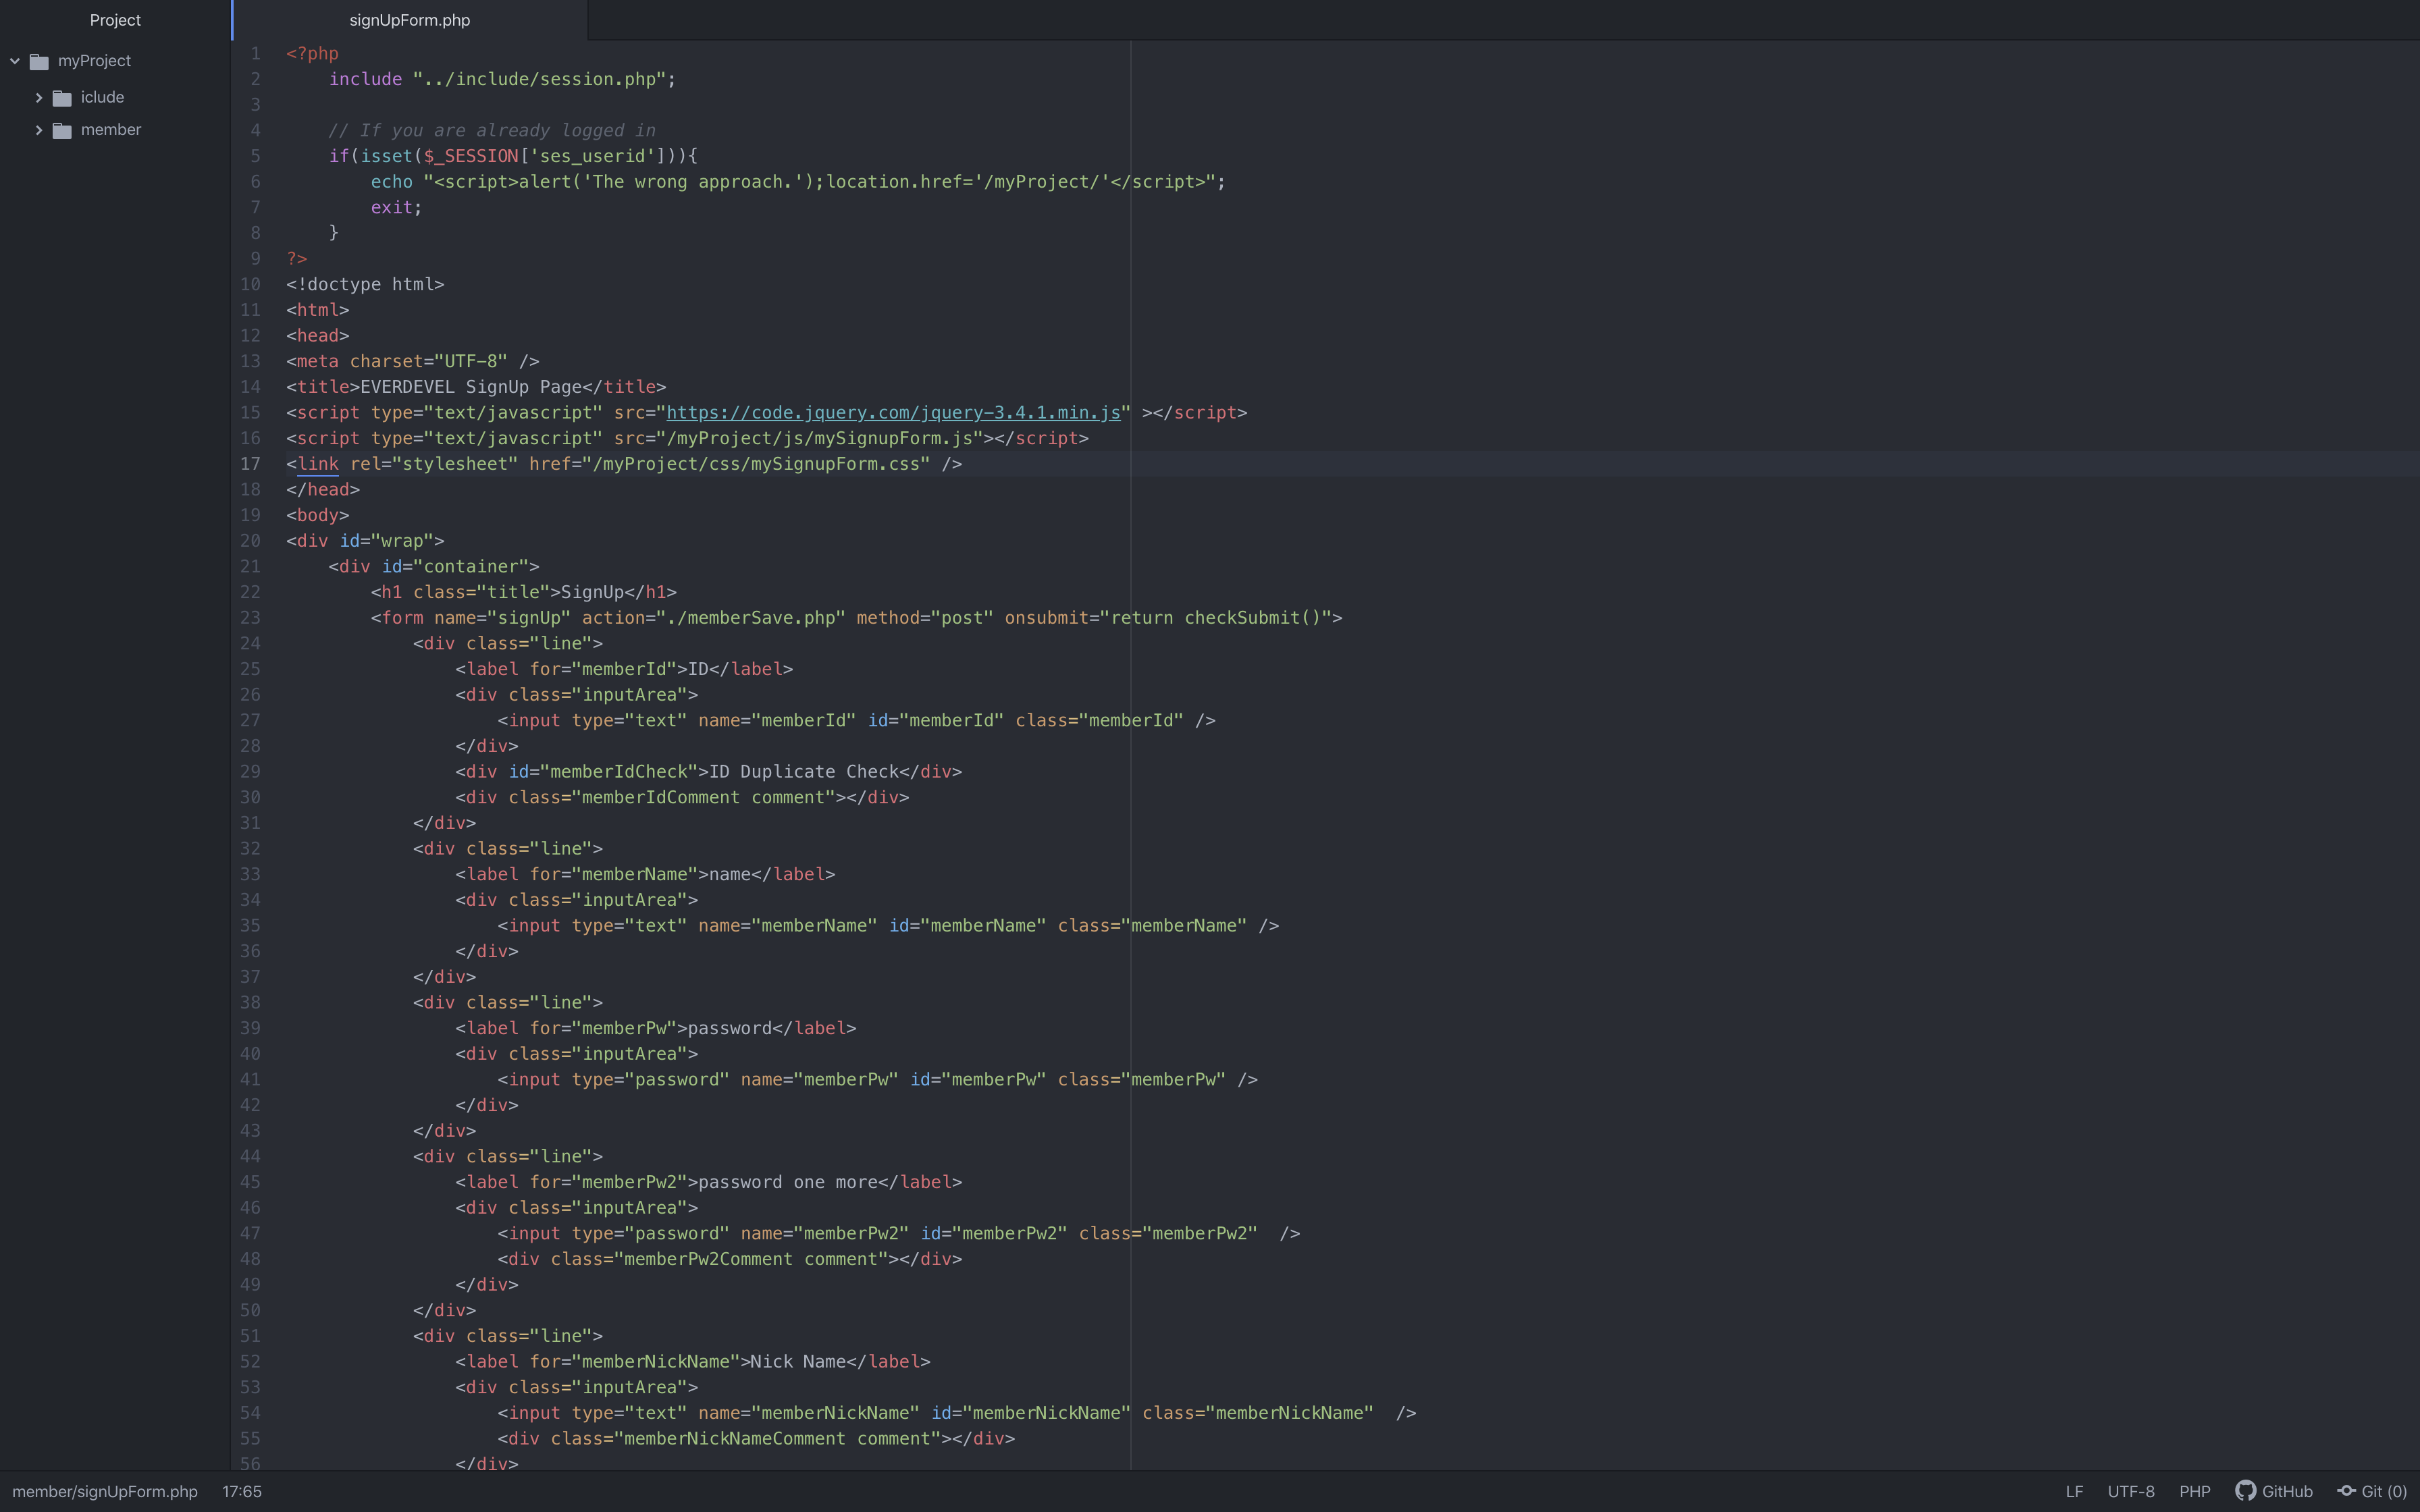The height and width of the screenshot is (1512, 2420).
Task: Click line number 17 in gutter
Action: (x=250, y=464)
